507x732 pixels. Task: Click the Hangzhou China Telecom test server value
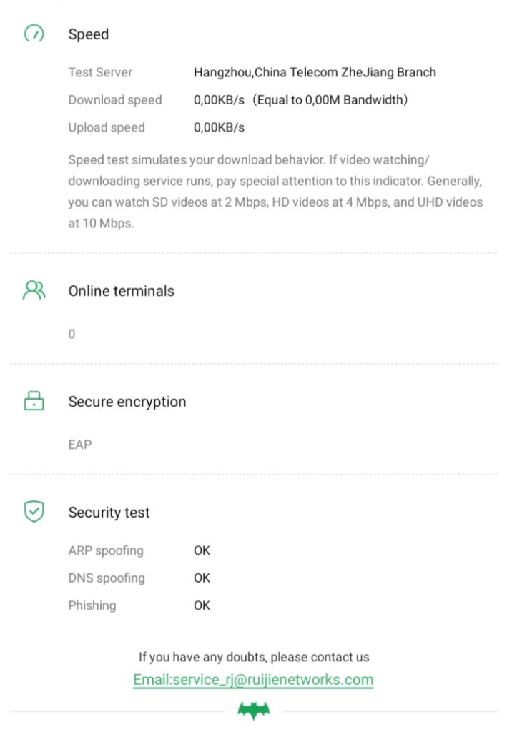point(315,72)
